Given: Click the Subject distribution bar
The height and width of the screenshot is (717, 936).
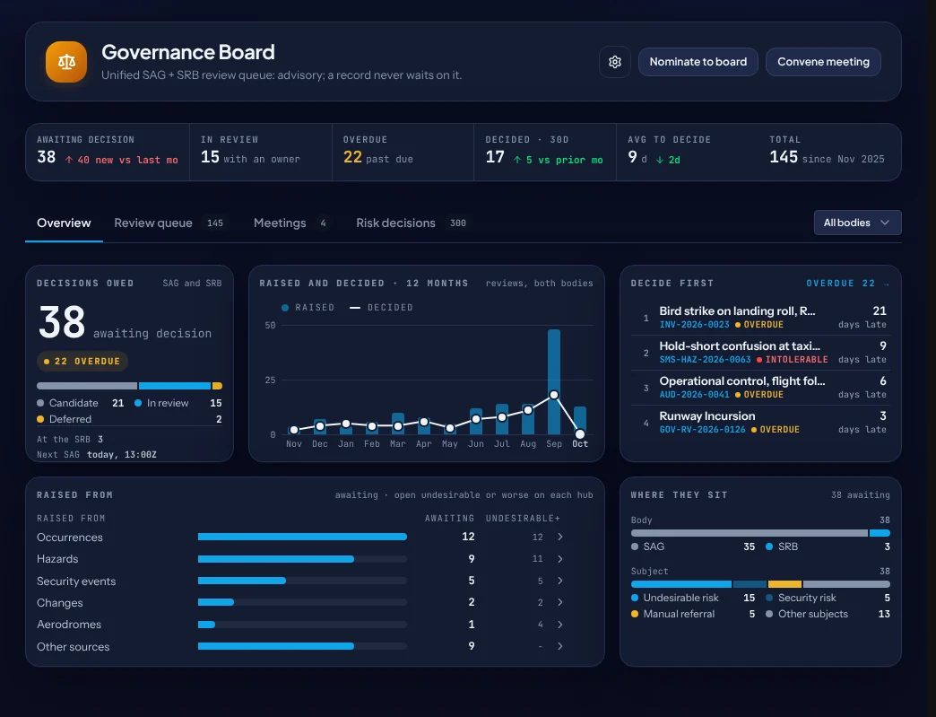Looking at the screenshot, I should pos(760,584).
